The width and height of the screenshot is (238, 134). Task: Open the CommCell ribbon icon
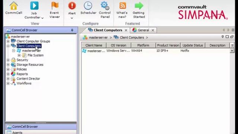click(x=14, y=8)
